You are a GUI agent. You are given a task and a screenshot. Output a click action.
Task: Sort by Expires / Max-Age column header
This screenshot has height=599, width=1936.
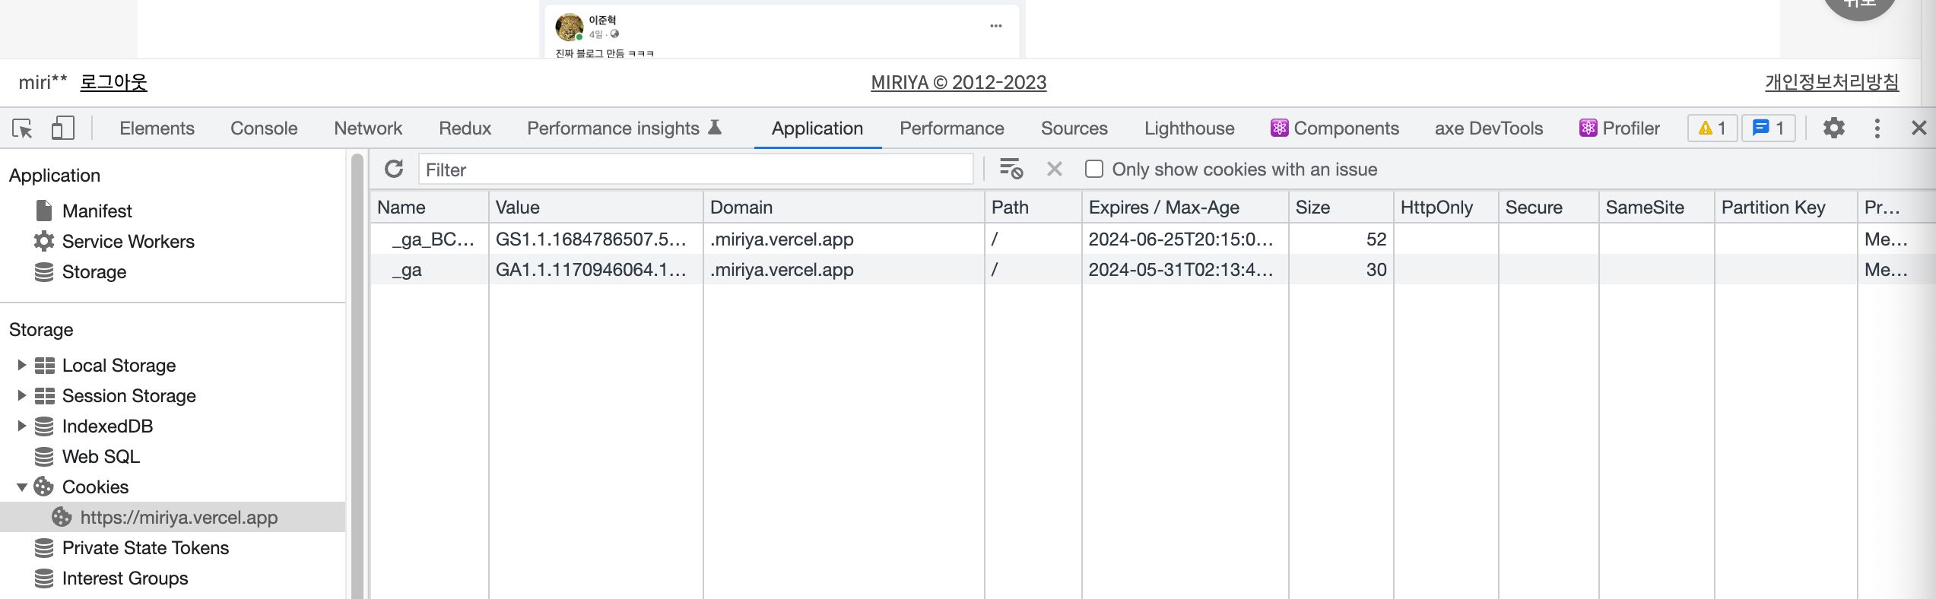pos(1185,207)
